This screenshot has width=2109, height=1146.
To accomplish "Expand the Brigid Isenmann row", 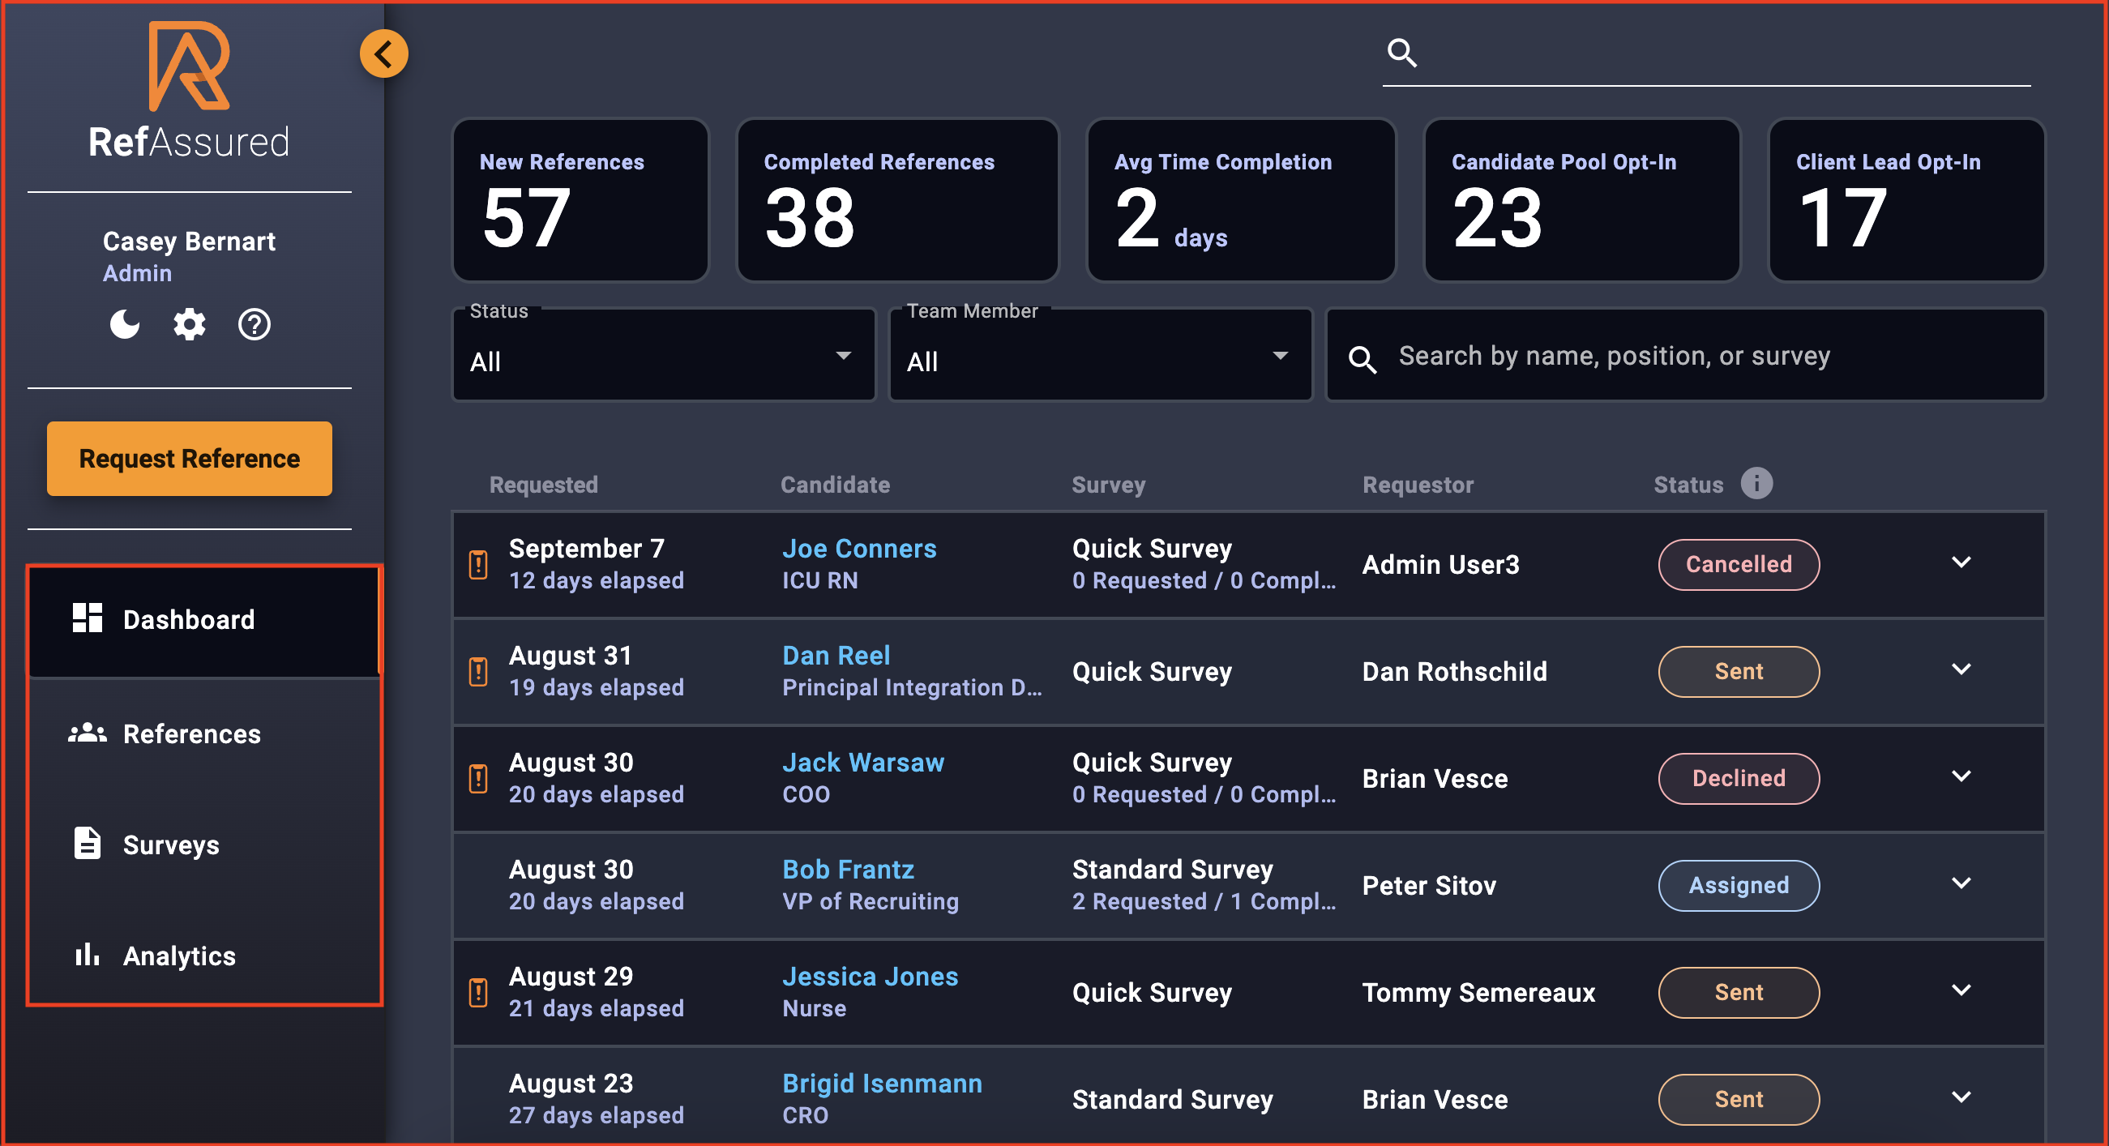I will pyautogui.click(x=1961, y=1097).
